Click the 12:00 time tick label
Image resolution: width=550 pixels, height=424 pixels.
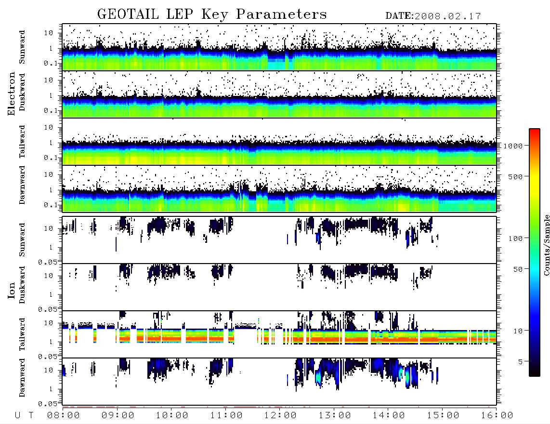280,415
